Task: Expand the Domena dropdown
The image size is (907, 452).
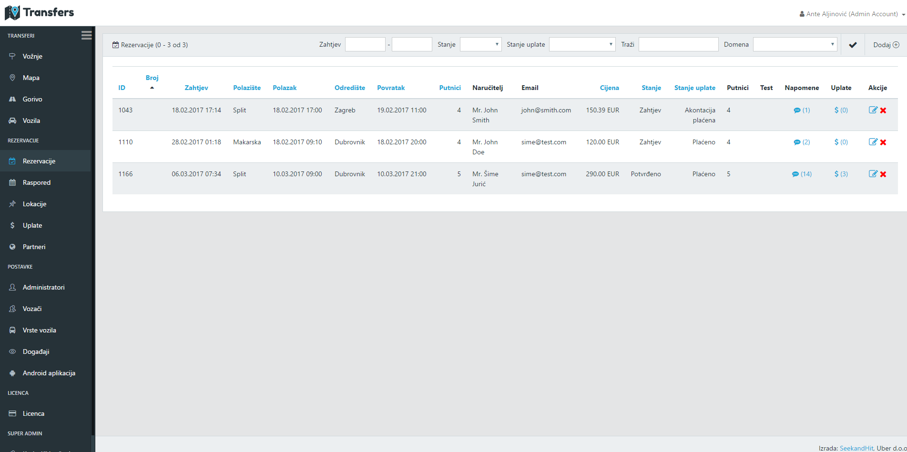Action: point(795,44)
